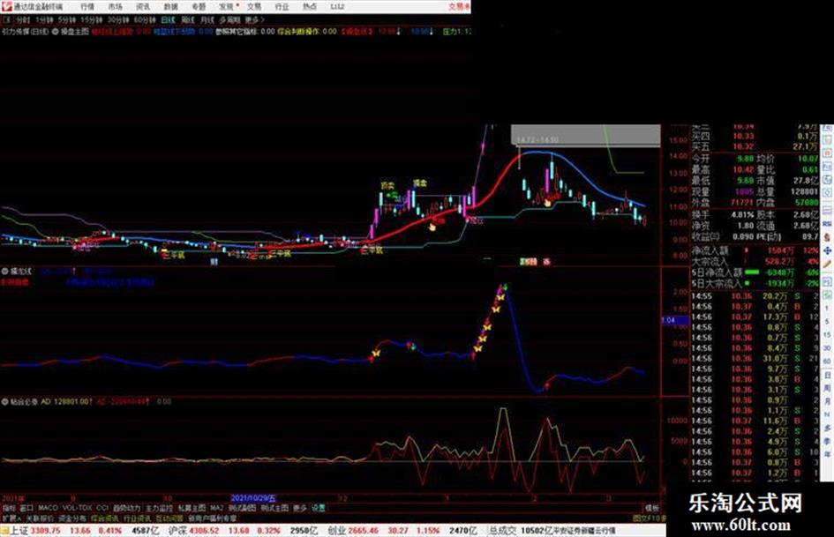834x537 pixels.
Task: Select the MA2 indicator tab
Action: coord(216,508)
